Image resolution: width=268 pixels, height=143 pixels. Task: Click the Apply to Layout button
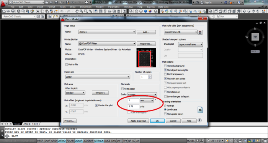coord(138,121)
